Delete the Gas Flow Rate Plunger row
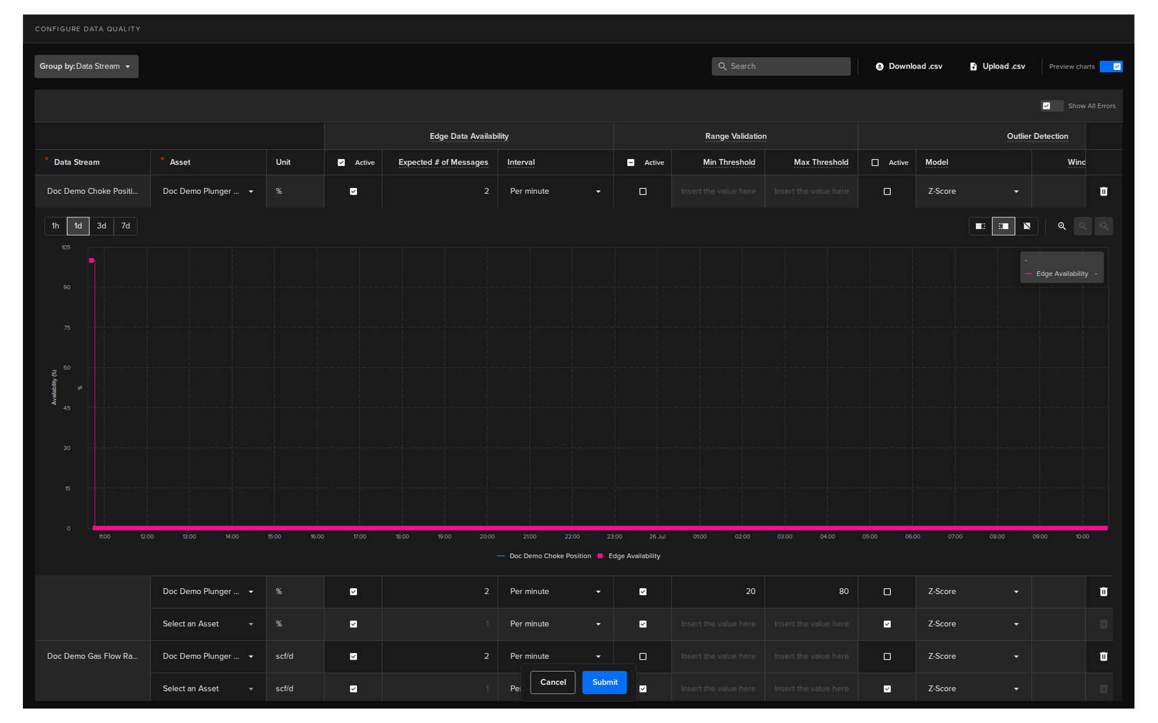This screenshot has width=1158, height=723. (1104, 656)
